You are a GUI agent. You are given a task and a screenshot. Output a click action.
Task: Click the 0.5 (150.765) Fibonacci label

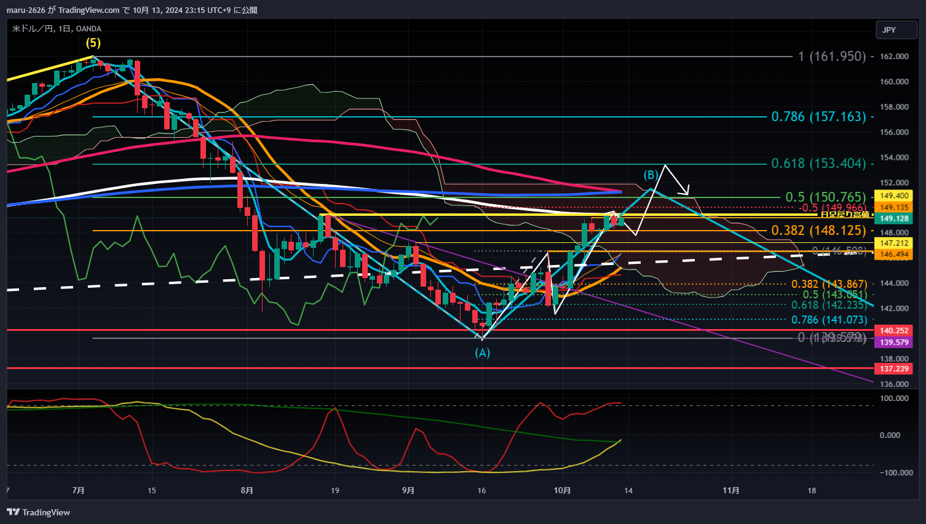(x=826, y=197)
